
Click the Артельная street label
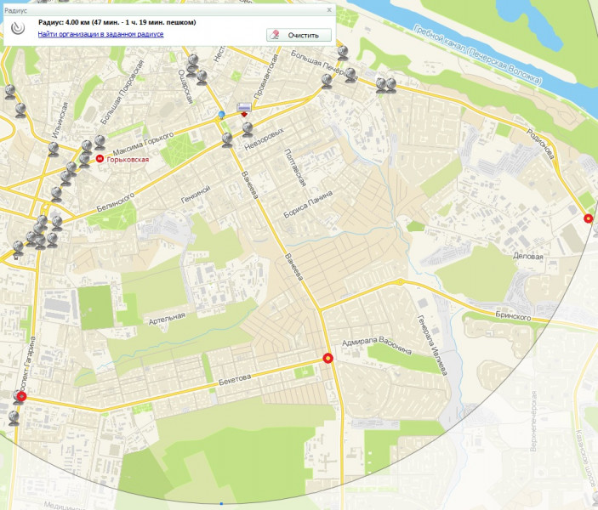[x=167, y=319]
